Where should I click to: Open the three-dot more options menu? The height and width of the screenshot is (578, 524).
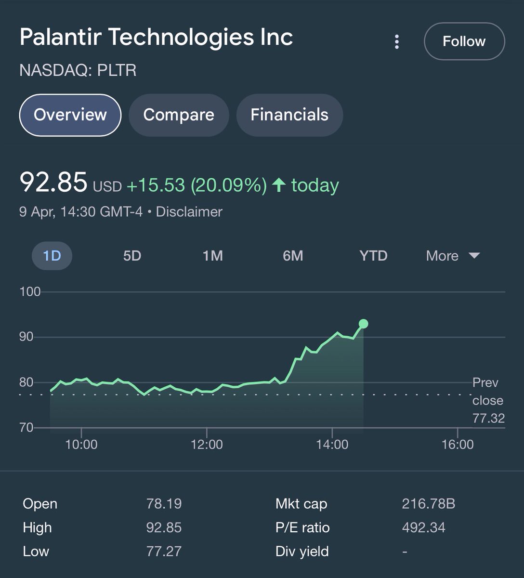397,42
